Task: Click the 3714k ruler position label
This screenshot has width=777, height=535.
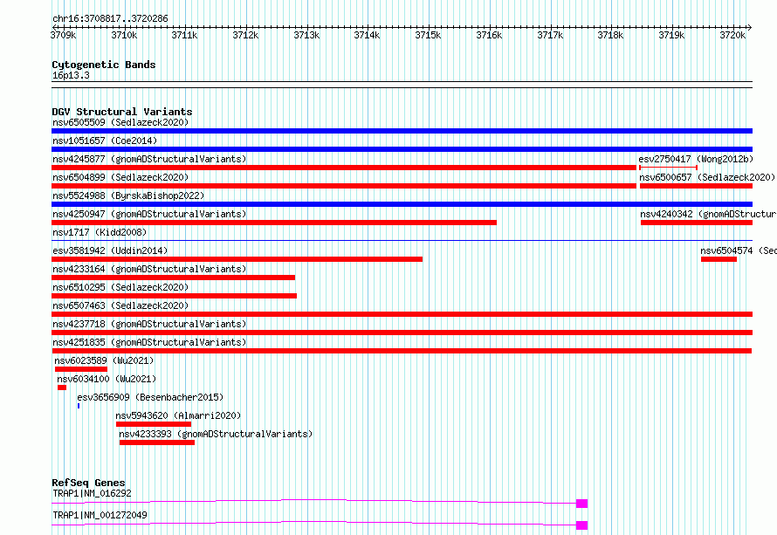Action: tap(368, 35)
